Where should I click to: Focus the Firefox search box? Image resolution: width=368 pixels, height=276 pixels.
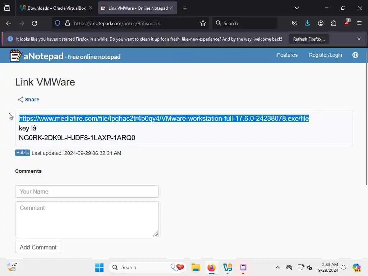(x=245, y=23)
